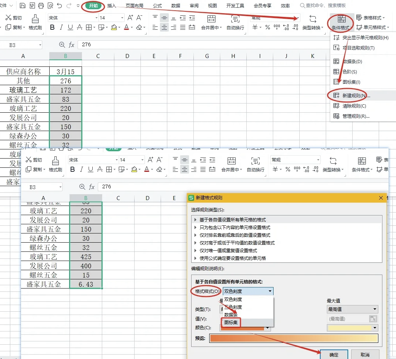Open the 宋体 font dropdown in lower window
This screenshot has width=396, height=359.
tap(117, 160)
